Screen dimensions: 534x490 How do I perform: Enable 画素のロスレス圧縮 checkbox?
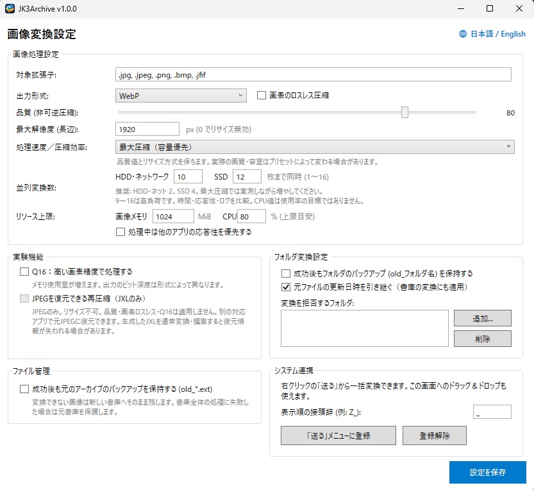pyautogui.click(x=261, y=96)
